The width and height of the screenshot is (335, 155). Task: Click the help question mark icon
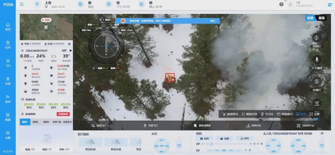281,4
